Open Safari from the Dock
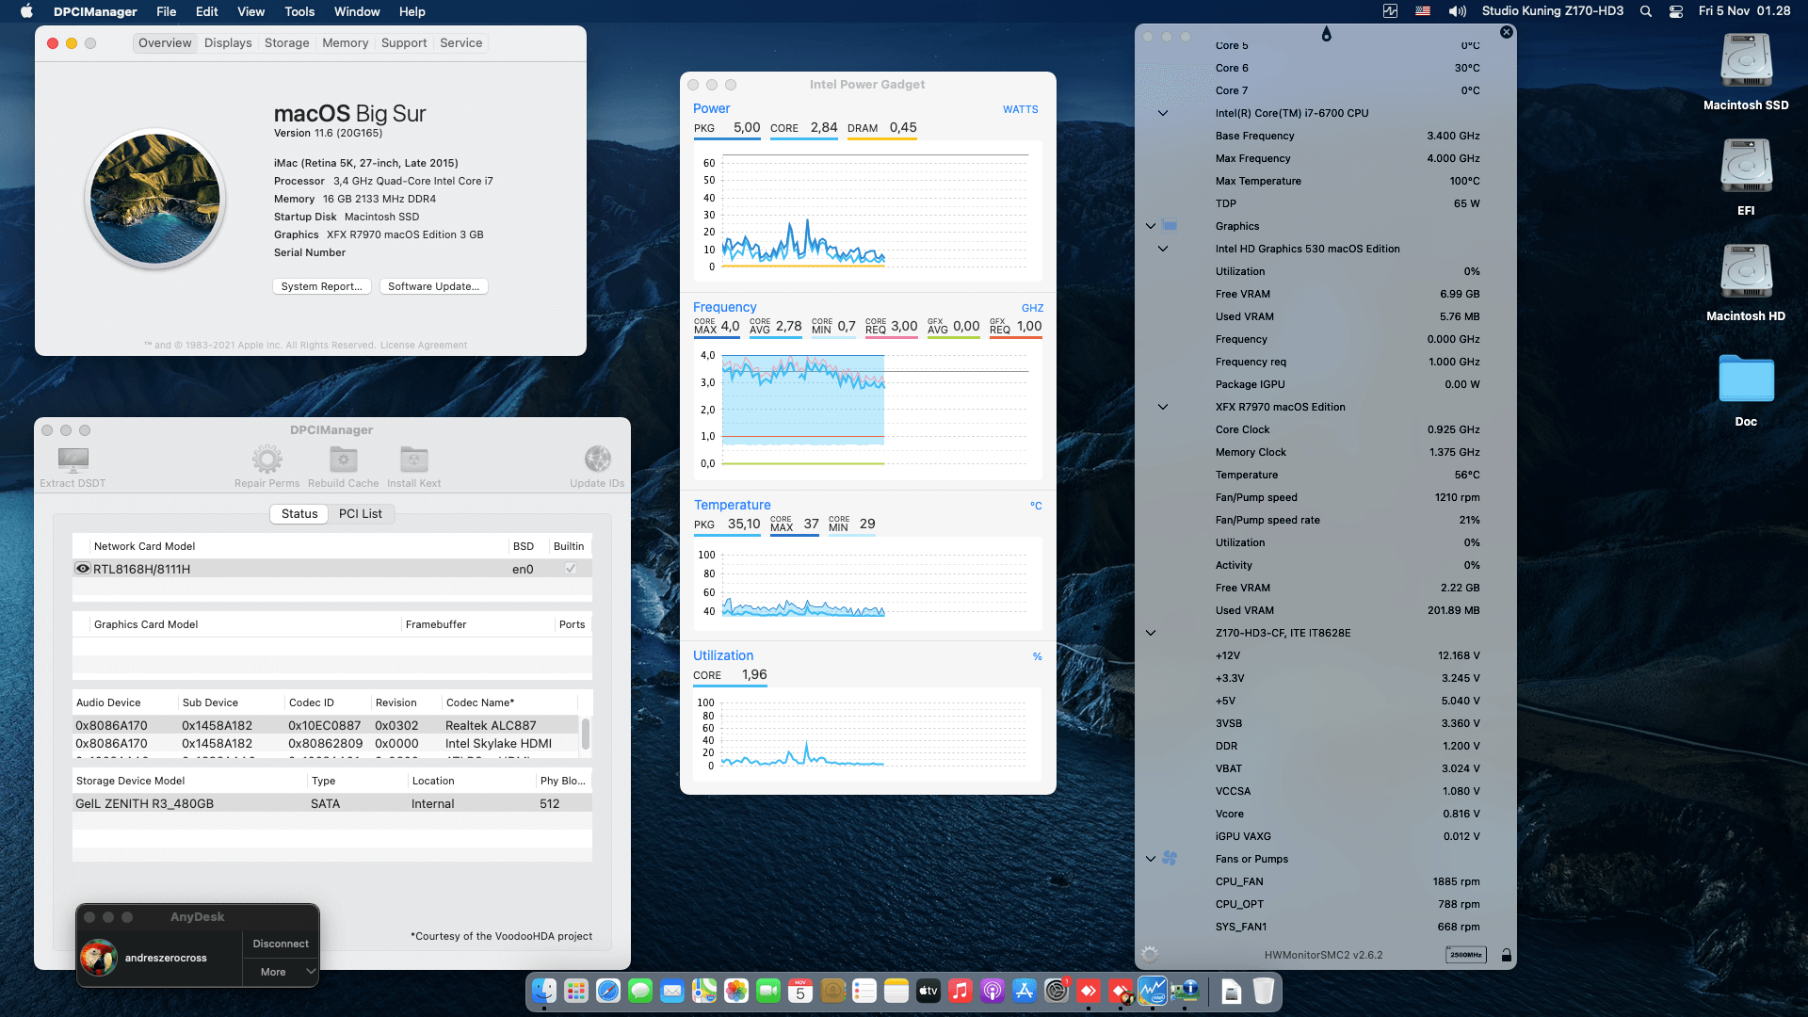 point(608,991)
